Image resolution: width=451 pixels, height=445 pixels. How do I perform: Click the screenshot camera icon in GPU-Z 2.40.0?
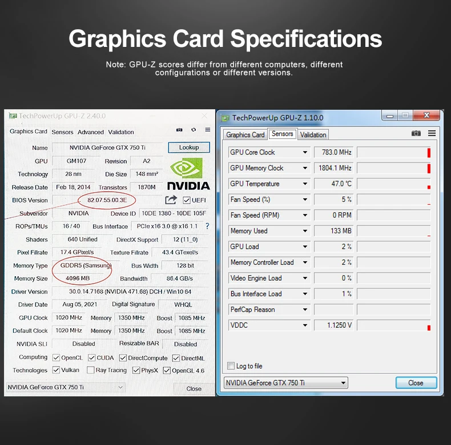click(179, 130)
